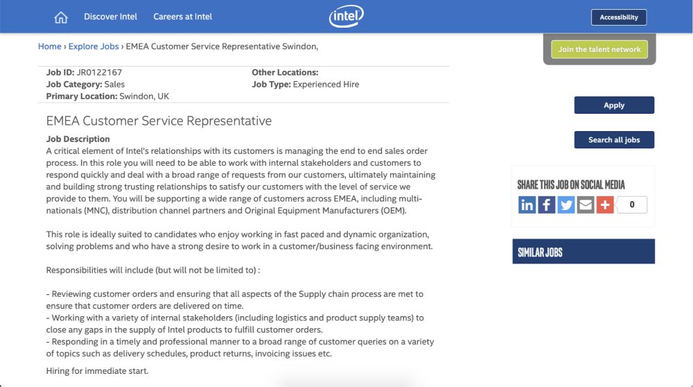Click the EMEA Customer Service Representative heading
693x387 pixels.
point(159,121)
